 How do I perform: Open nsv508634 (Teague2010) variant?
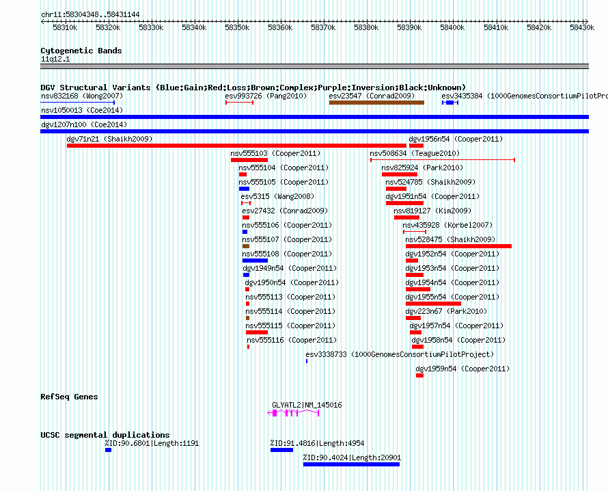pyautogui.click(x=443, y=160)
